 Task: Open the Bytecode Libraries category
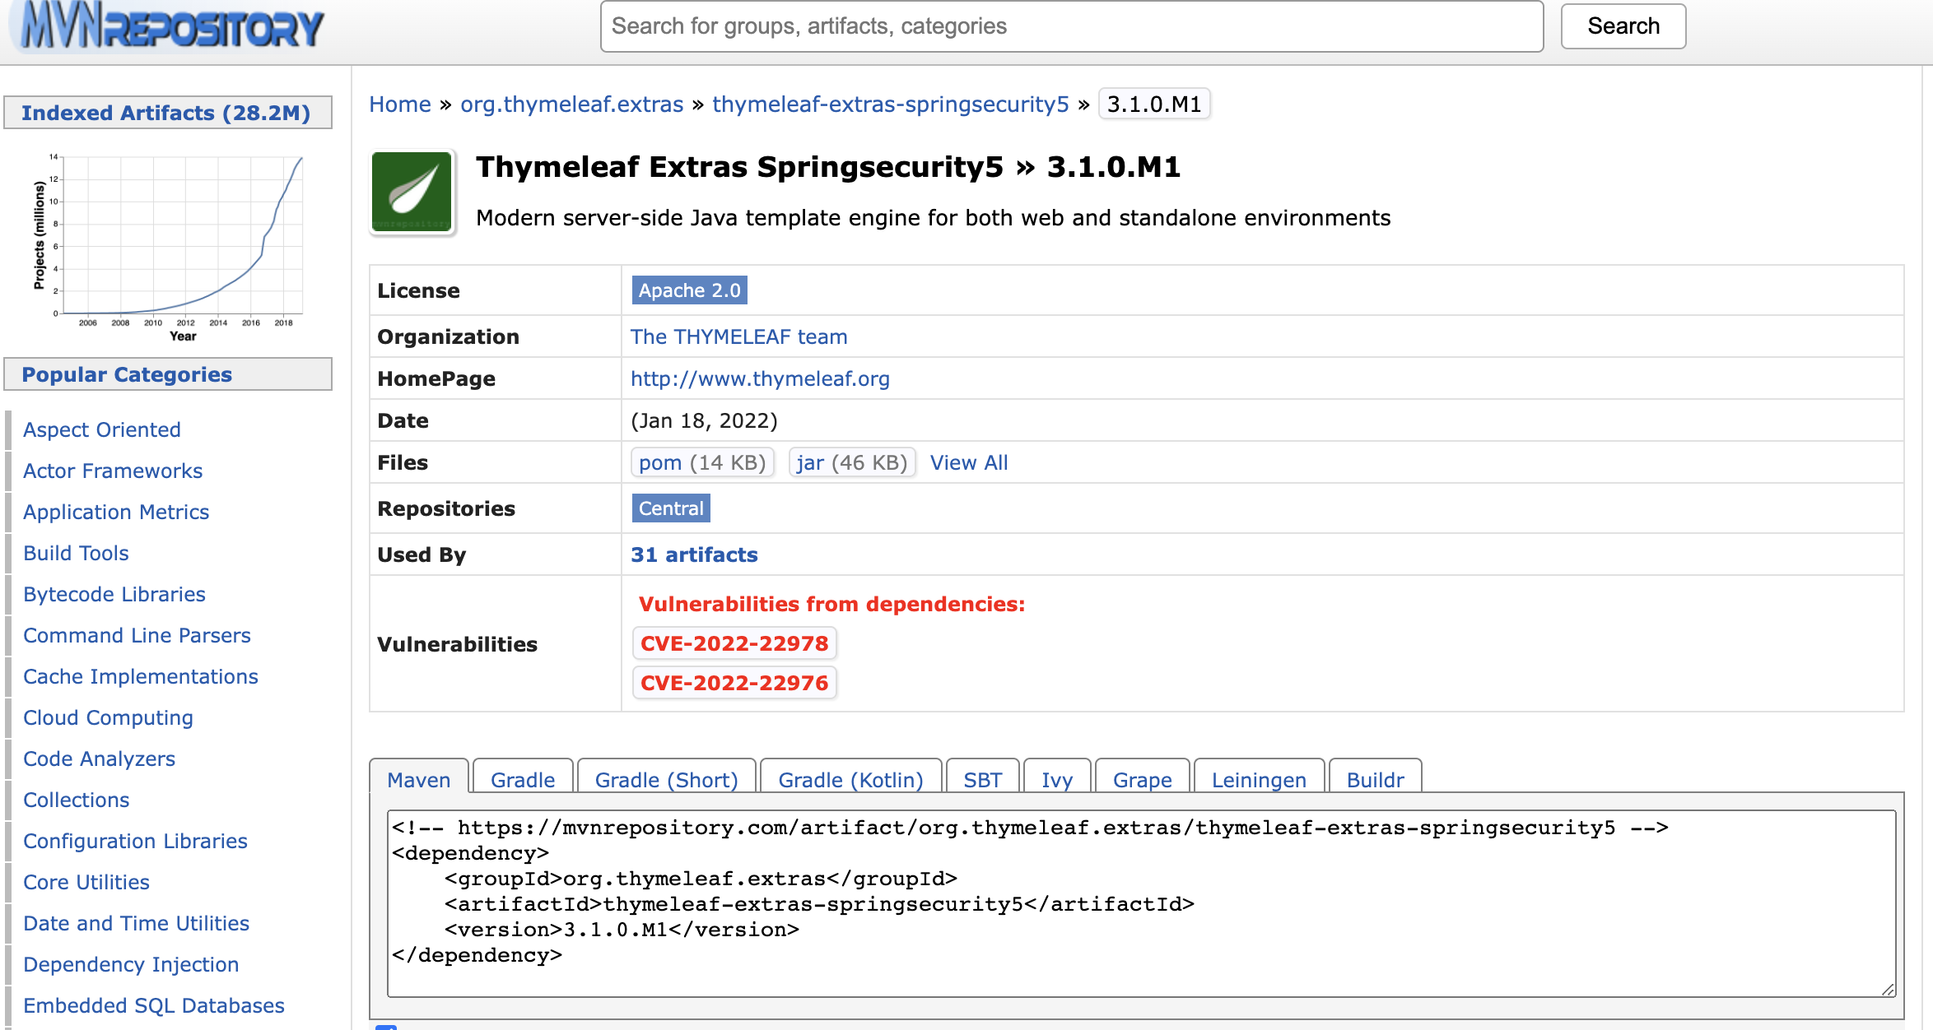(114, 594)
